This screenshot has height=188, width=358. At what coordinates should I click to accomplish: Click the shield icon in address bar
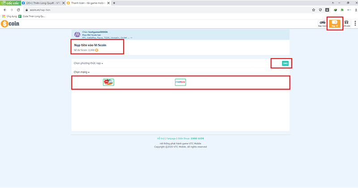click(320, 10)
